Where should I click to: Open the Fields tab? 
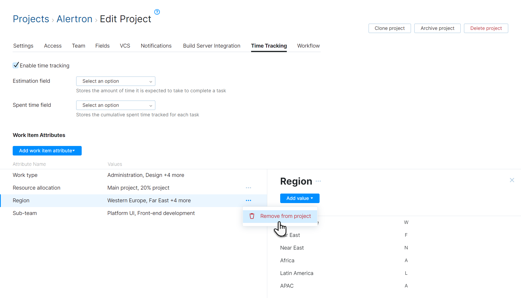click(x=102, y=46)
